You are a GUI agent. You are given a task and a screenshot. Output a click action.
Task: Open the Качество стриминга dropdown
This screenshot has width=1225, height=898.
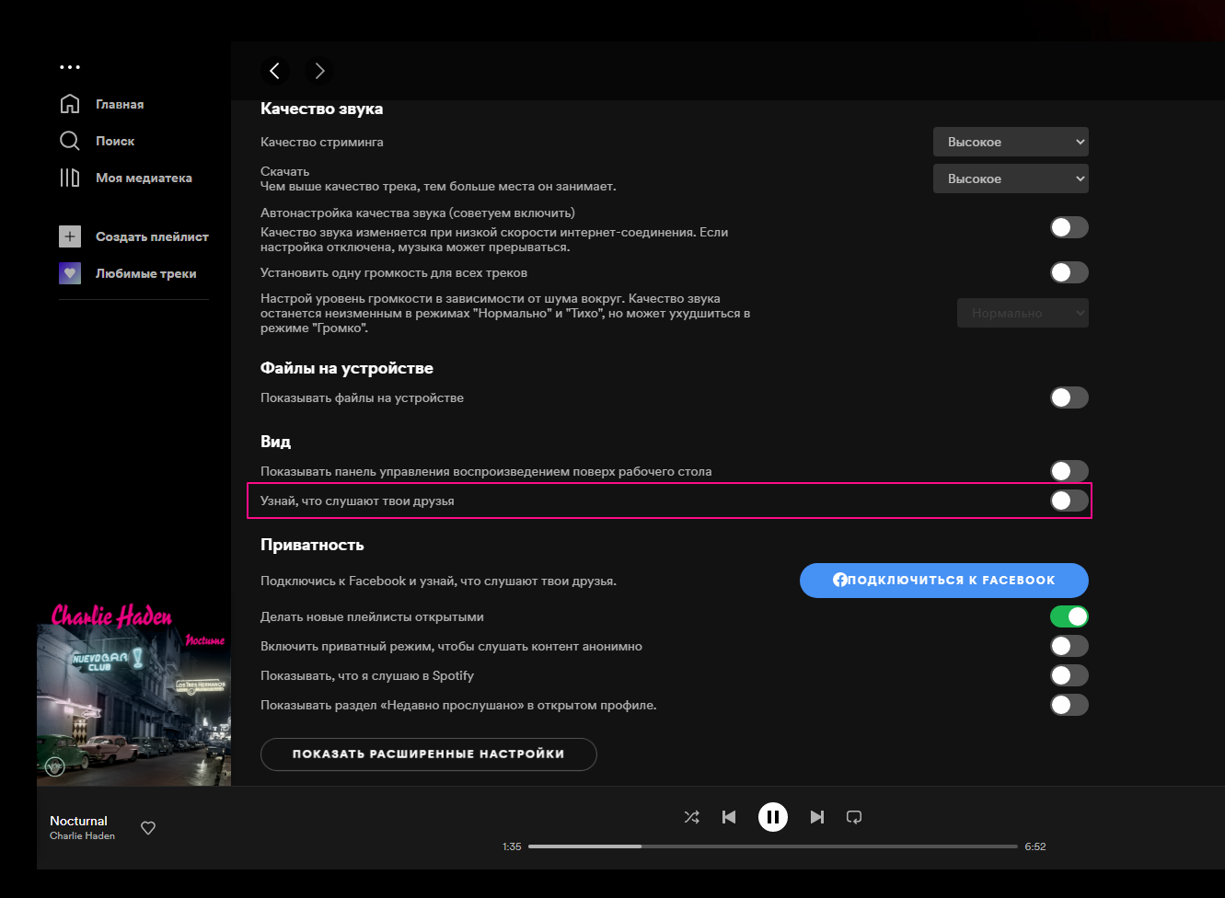pyautogui.click(x=1011, y=142)
